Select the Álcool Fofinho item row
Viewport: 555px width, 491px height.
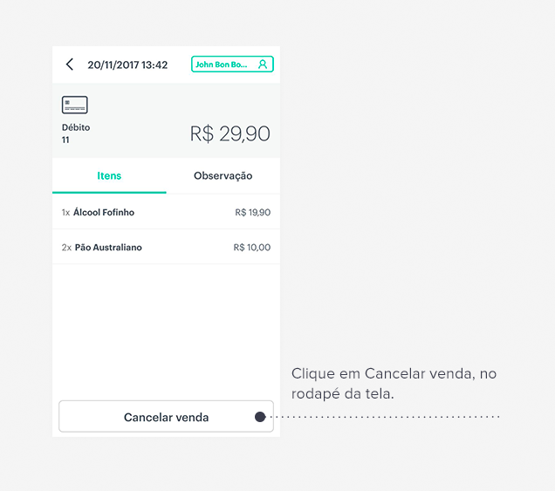pos(166,212)
